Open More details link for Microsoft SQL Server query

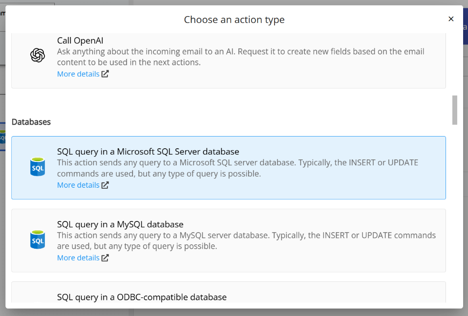click(78, 185)
